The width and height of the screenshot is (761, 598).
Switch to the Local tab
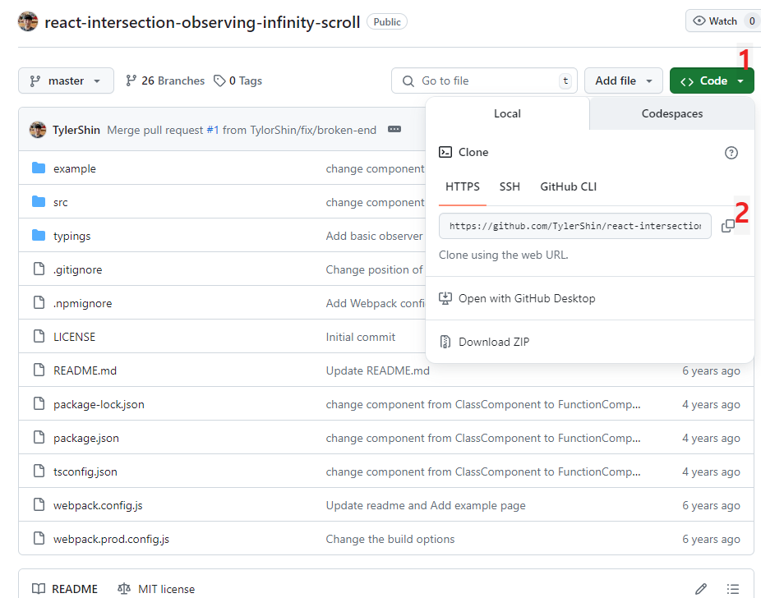click(507, 113)
